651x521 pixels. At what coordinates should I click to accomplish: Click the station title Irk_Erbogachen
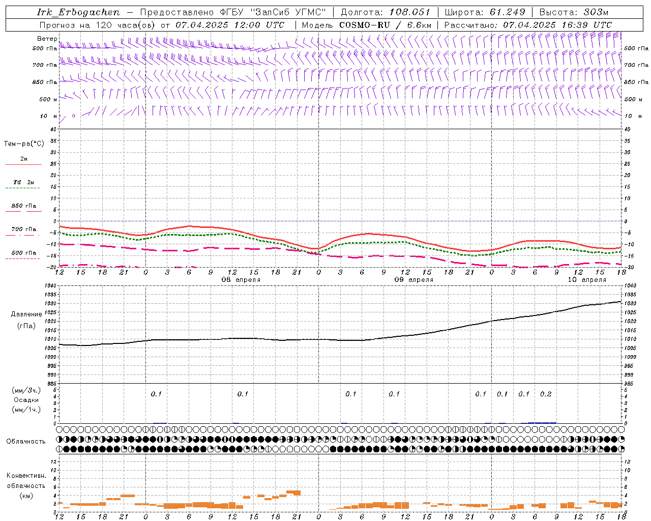[78, 12]
